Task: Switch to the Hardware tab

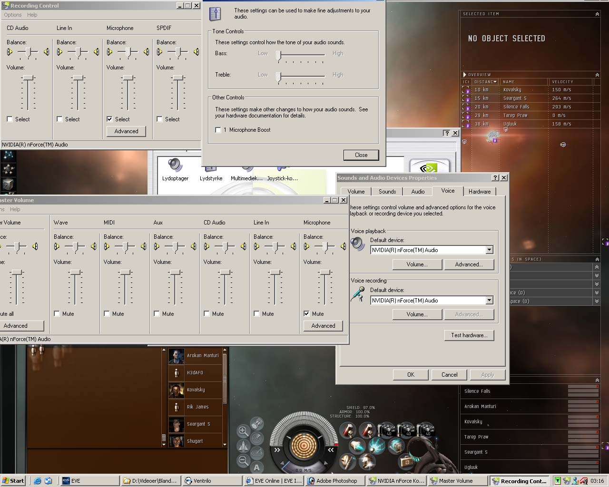Action: click(x=479, y=192)
